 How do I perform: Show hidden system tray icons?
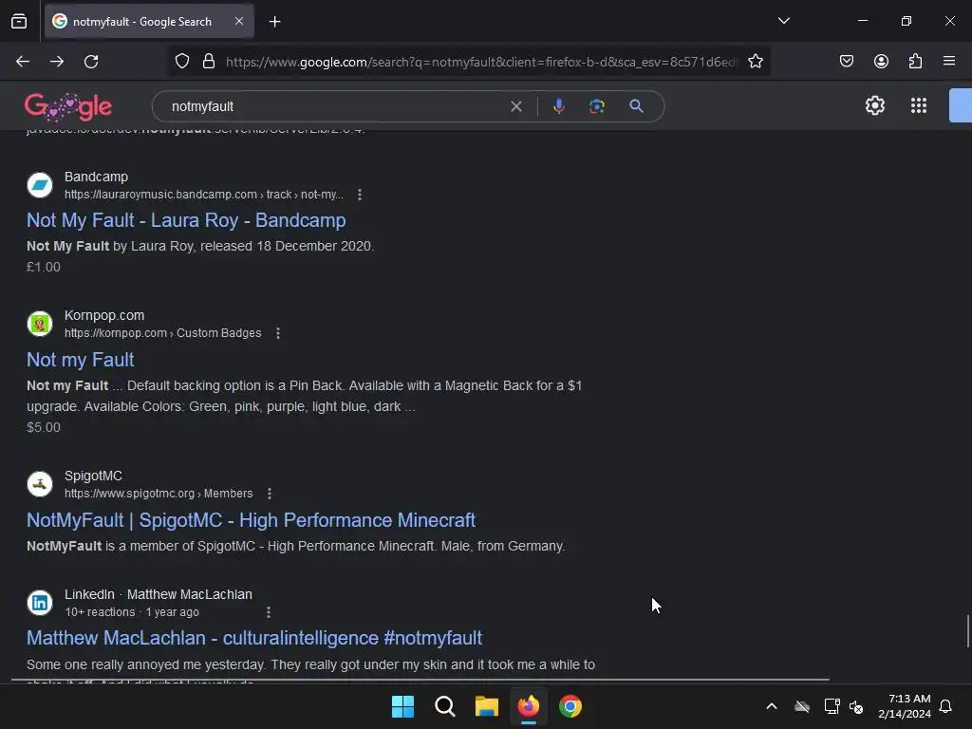point(772,706)
